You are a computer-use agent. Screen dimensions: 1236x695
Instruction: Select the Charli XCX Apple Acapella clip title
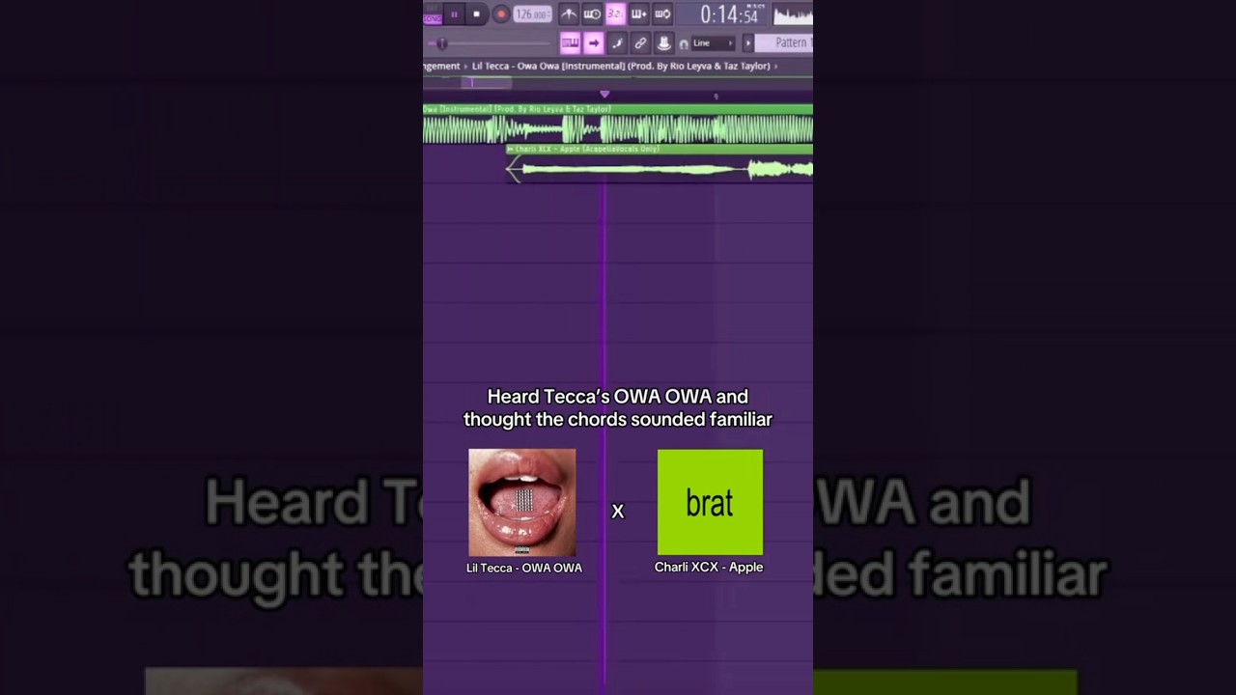(x=585, y=150)
